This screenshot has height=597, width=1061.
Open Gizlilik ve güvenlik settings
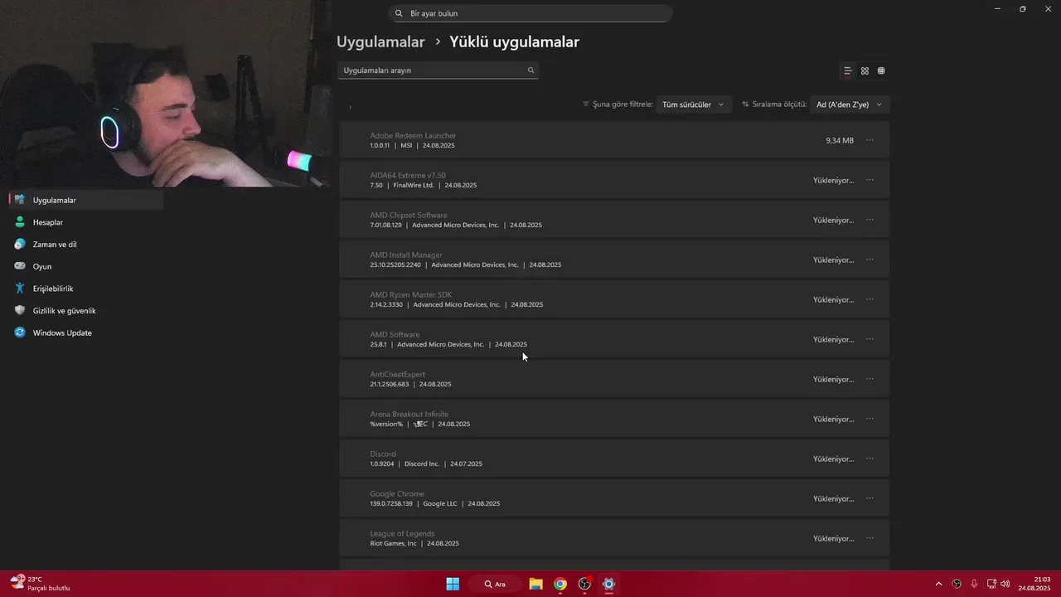pos(86,311)
